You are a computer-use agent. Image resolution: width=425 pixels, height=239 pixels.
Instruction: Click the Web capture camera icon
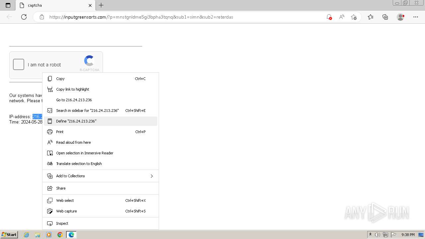click(50, 211)
